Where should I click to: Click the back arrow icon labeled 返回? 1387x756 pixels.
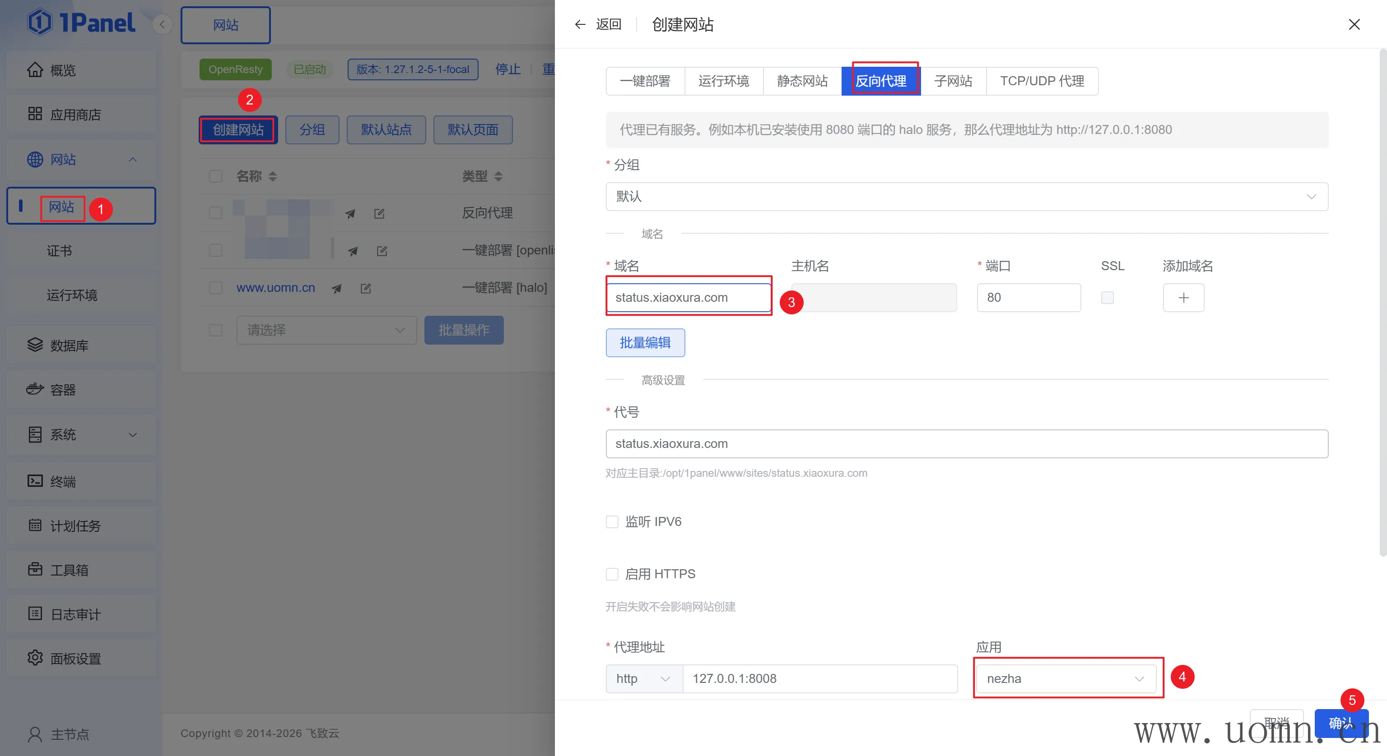click(x=580, y=24)
